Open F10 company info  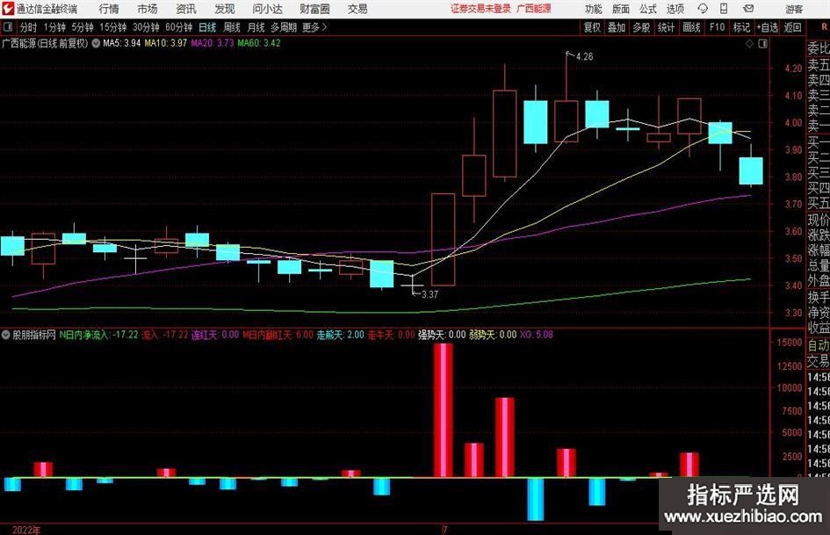tap(717, 27)
